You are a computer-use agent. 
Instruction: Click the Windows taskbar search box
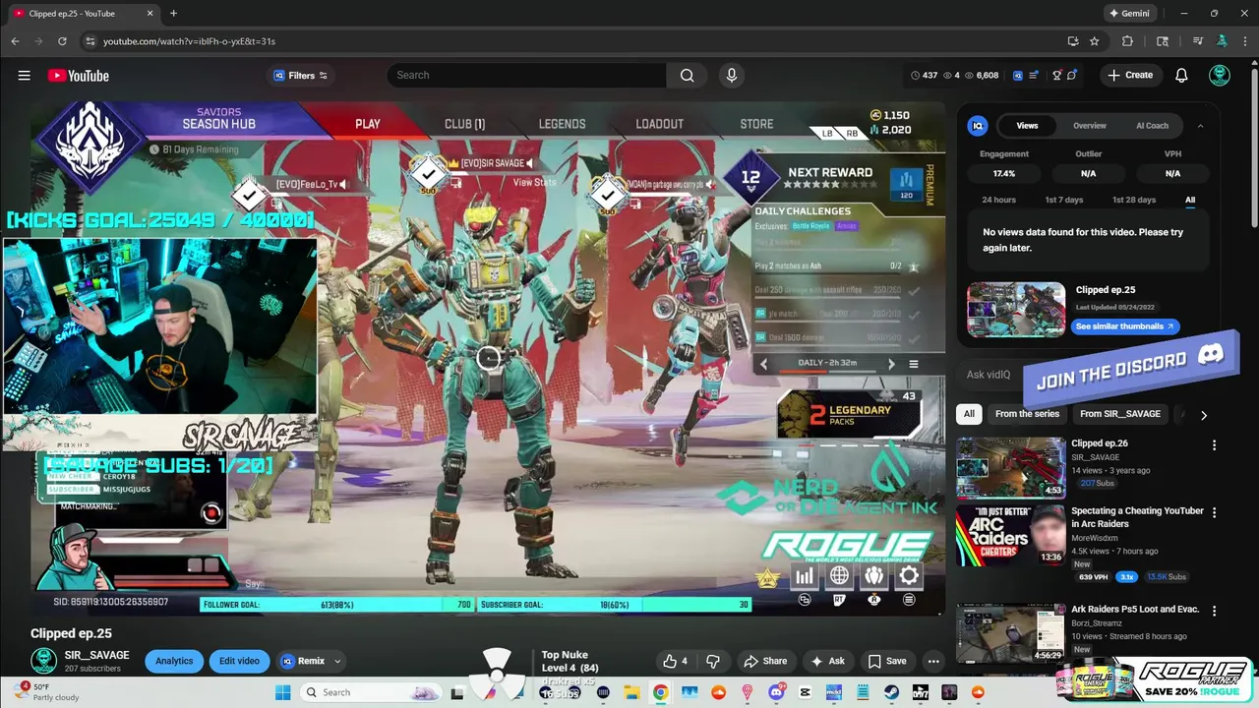[372, 692]
